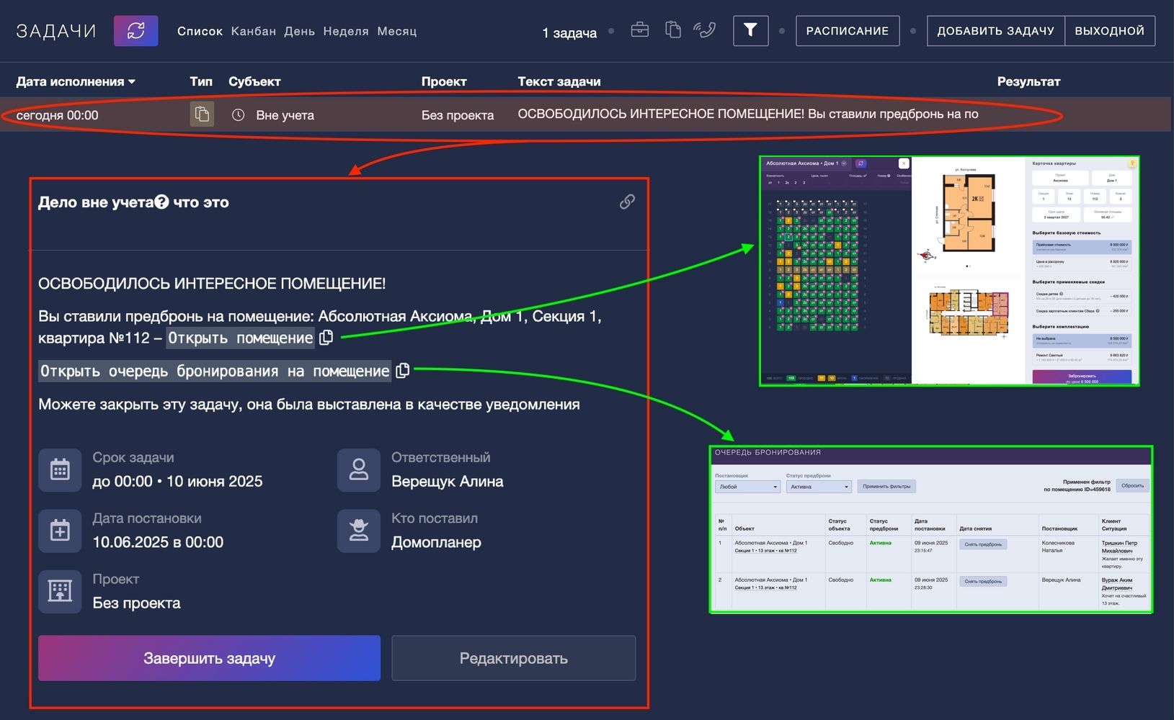Click the "Редактировать" button
Viewport: 1174px width, 720px height.
[514, 658]
